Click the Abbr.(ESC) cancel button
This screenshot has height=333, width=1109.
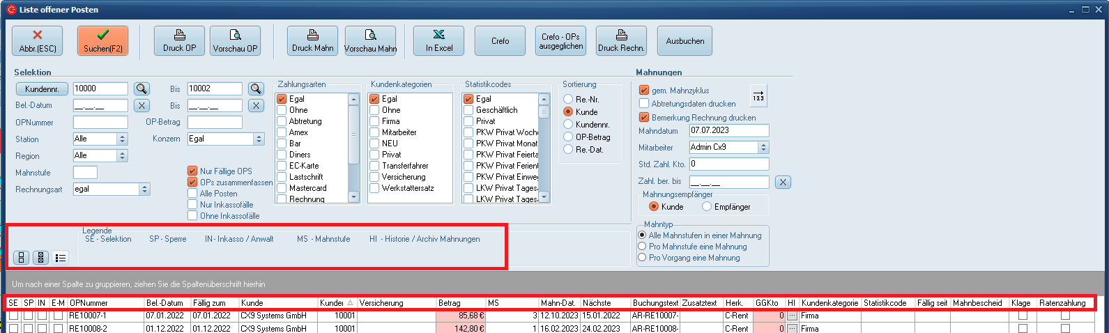click(38, 41)
